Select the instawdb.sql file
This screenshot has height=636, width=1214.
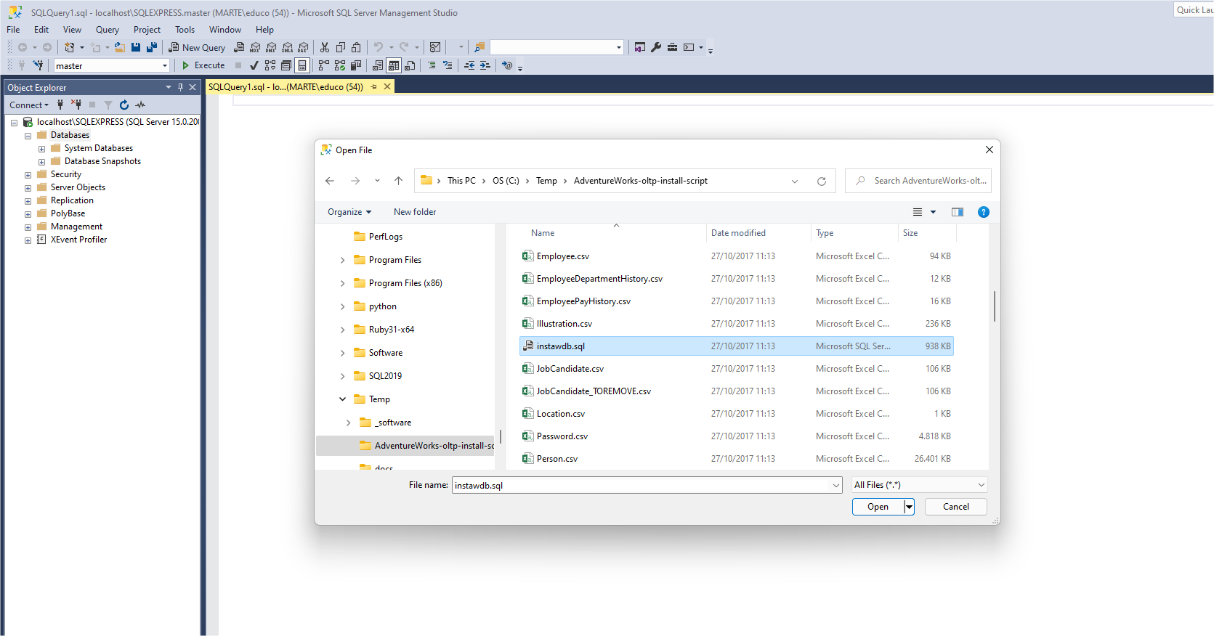737,346
